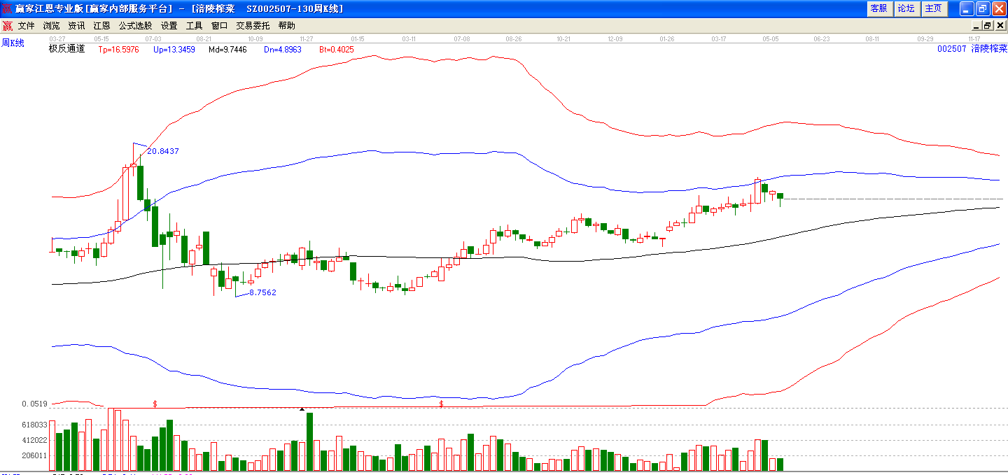Click the 20.8437 high price label
This screenshot has width=1008, height=475.
(x=163, y=151)
